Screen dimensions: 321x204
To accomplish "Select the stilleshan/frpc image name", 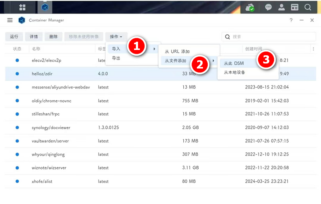I will [46, 114].
